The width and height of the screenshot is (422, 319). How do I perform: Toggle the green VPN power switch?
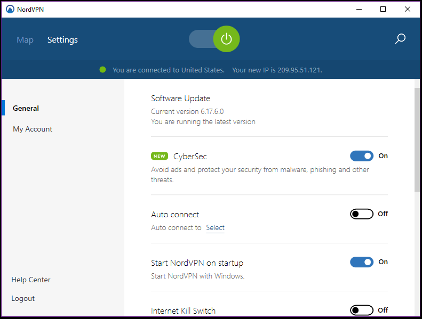point(214,39)
